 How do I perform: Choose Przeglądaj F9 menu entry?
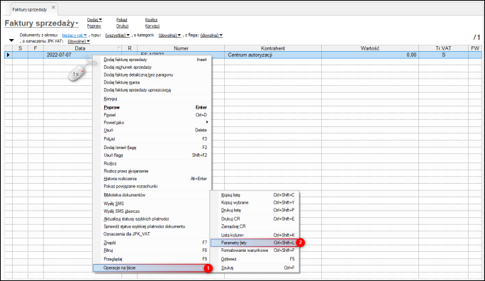coord(152,259)
